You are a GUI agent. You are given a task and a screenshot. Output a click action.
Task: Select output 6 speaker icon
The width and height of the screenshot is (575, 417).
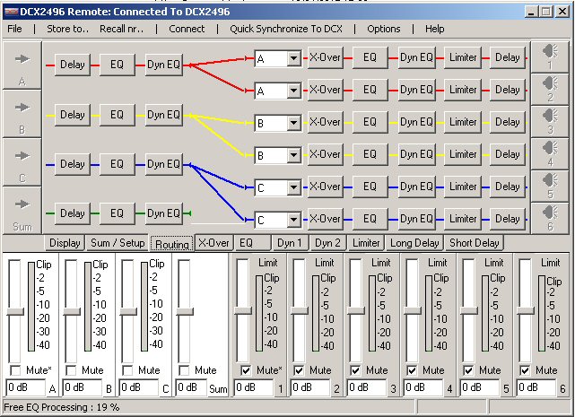click(x=550, y=213)
